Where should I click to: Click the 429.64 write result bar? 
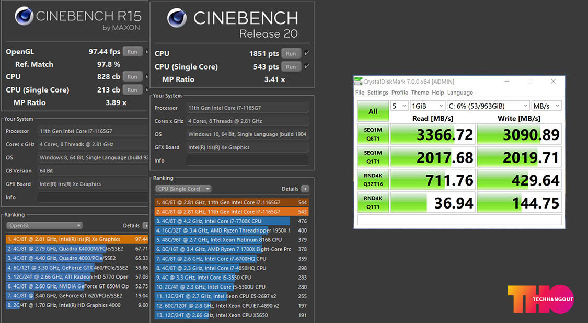(x=519, y=180)
